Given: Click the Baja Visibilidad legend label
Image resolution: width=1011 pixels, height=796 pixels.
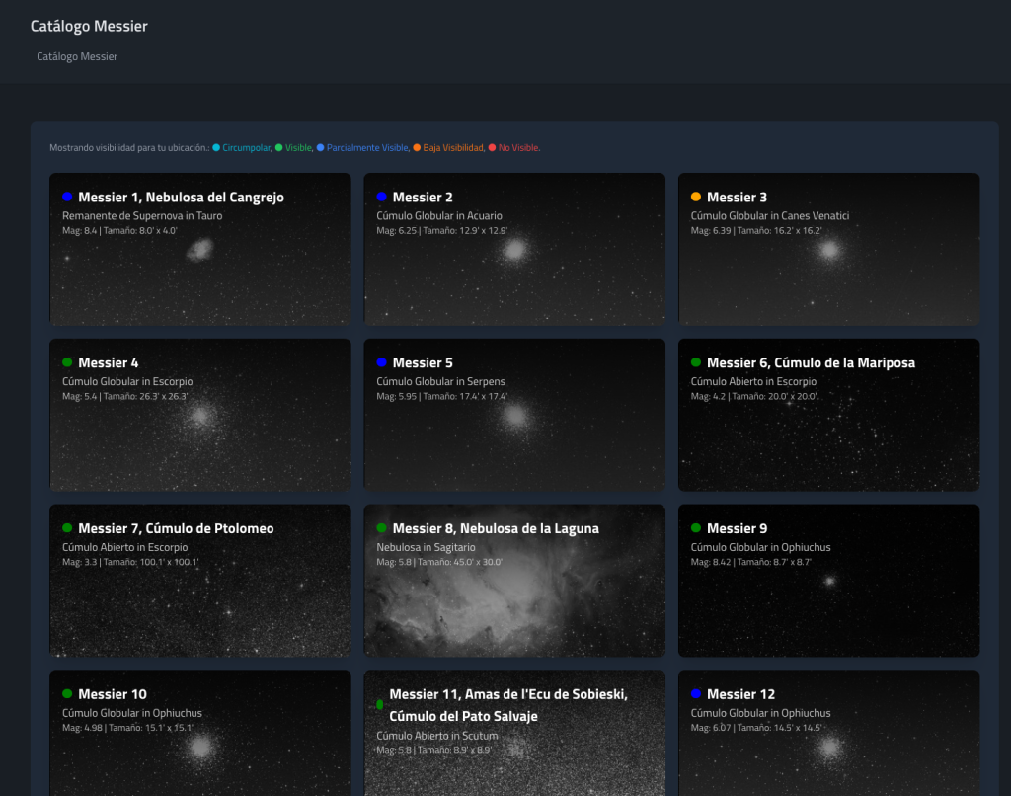Looking at the screenshot, I should point(453,148).
